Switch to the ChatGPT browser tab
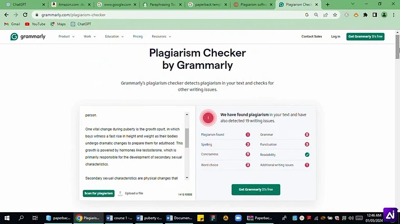This screenshot has height=224, width=400. coord(24,4)
